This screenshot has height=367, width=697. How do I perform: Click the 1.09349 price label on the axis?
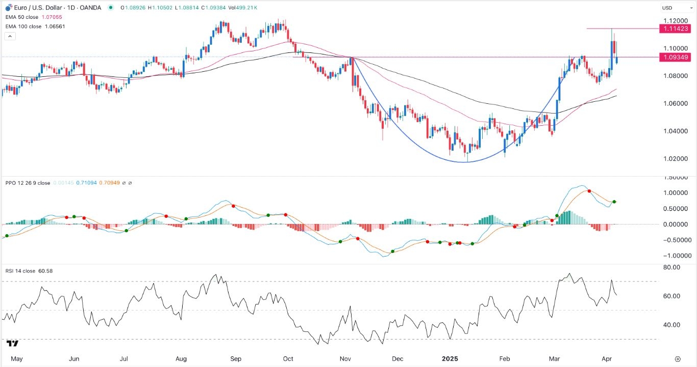coord(675,58)
